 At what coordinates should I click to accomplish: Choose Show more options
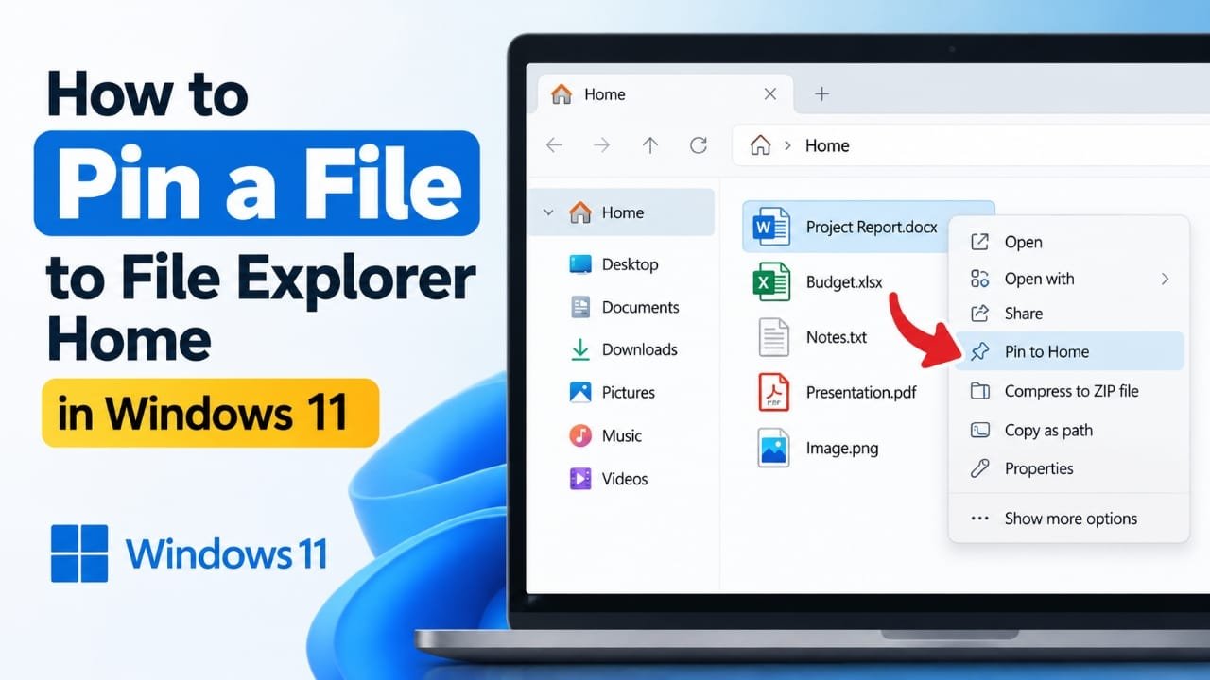[1069, 518]
